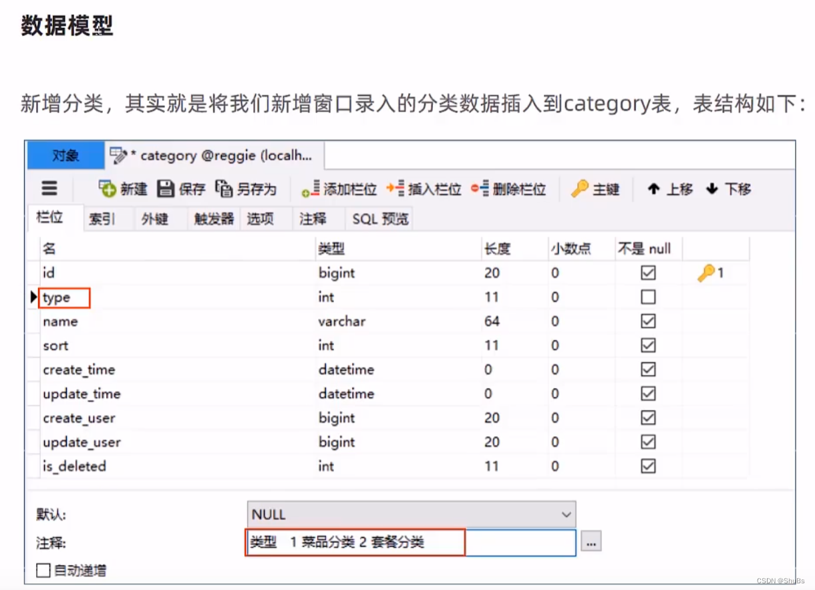This screenshot has height=590, width=815.
Task: Click the 新建 (New) toolbar icon
Action: click(x=120, y=189)
